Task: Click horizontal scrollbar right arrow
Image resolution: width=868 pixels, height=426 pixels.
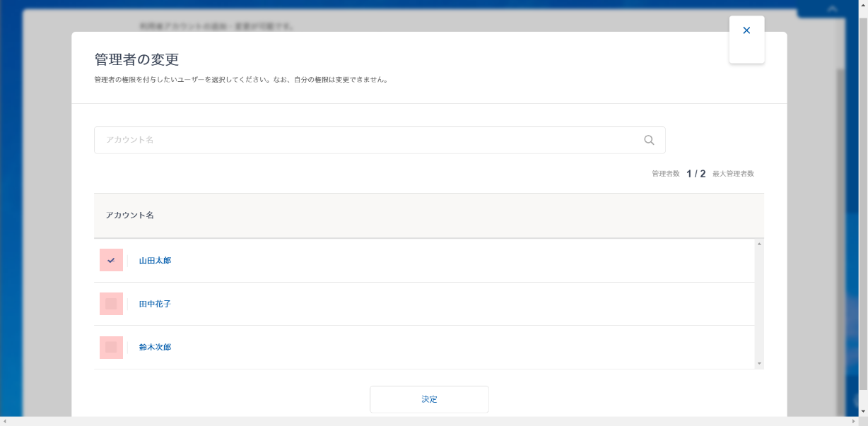Action: 852,421
